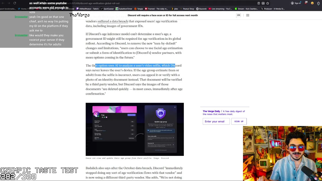322x181 pixels.
Task: Open The Verge hamburger menu
Action: (x=248, y=15)
